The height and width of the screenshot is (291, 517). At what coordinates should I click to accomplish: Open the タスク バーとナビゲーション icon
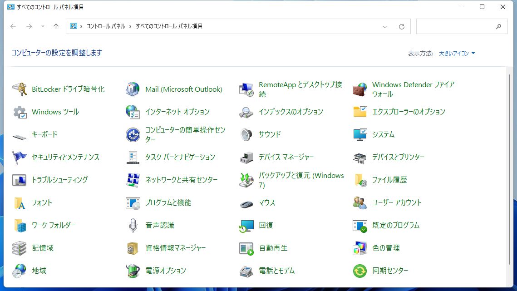coord(133,157)
